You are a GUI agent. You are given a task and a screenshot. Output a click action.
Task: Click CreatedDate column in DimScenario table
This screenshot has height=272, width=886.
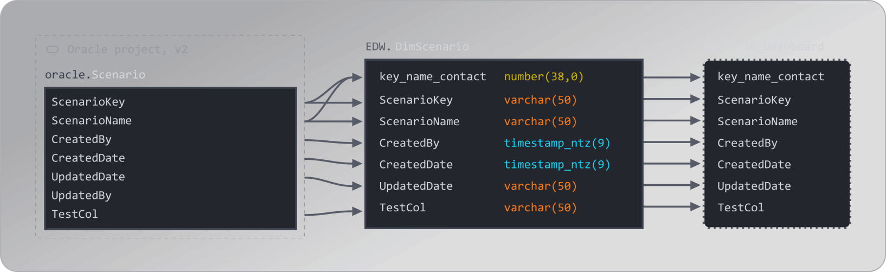click(x=415, y=164)
